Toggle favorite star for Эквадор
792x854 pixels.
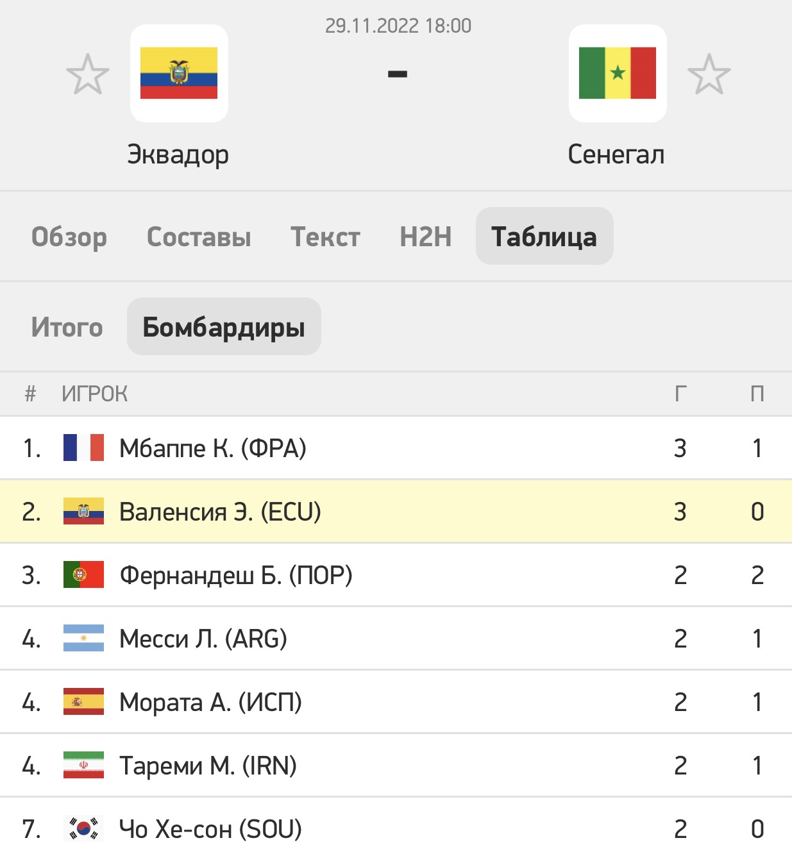coord(88,74)
